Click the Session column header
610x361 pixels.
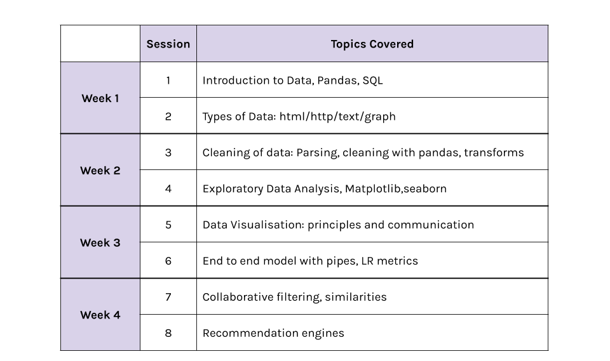(168, 44)
